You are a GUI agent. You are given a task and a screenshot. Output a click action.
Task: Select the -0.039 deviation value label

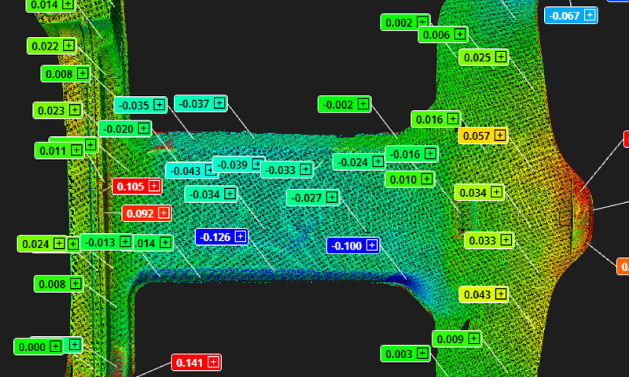coord(239,164)
